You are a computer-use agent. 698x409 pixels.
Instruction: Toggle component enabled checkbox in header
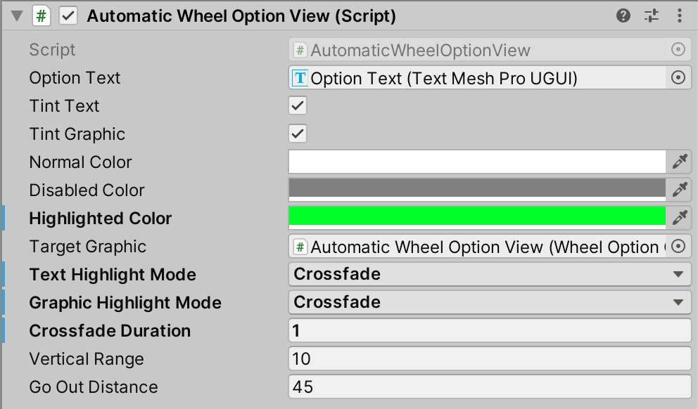point(68,16)
